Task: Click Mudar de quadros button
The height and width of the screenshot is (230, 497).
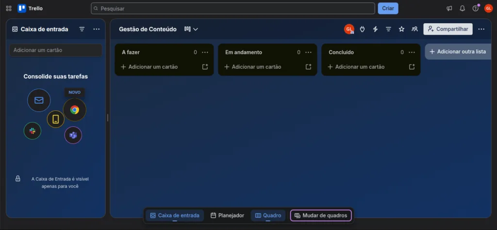Action: (321, 215)
